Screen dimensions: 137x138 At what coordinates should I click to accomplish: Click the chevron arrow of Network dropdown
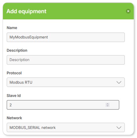119,127
